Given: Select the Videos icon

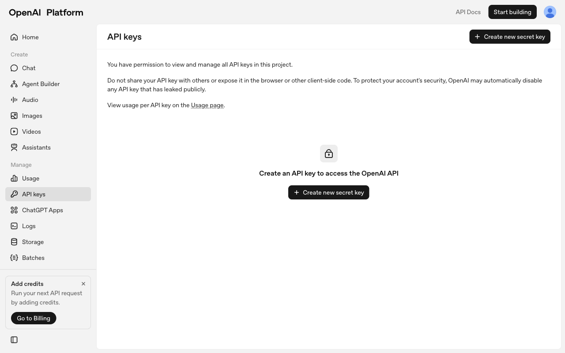Looking at the screenshot, I should pyautogui.click(x=14, y=131).
